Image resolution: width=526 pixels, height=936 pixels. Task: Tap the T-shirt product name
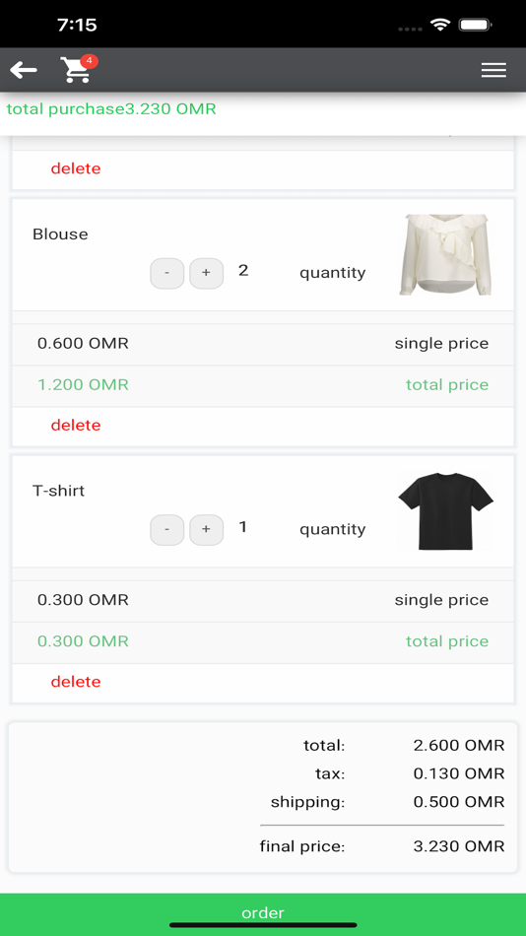(58, 491)
